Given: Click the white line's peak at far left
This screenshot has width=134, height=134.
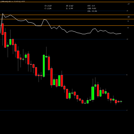Looking at the screenshot, I should pos(3,14).
